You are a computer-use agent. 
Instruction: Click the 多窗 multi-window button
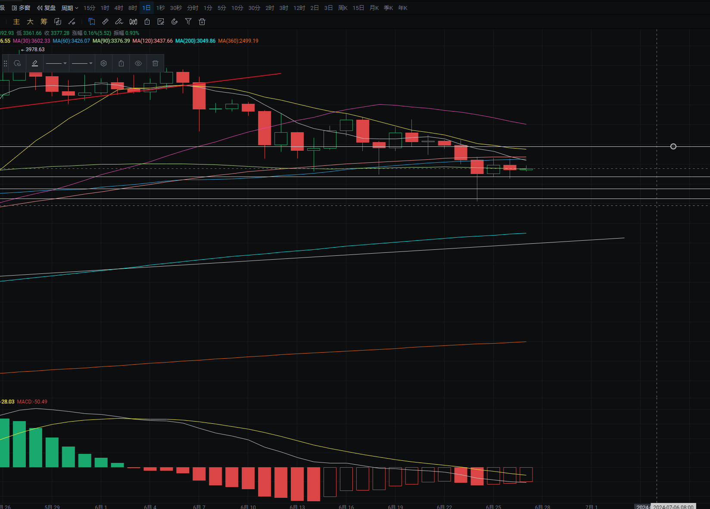pos(21,8)
